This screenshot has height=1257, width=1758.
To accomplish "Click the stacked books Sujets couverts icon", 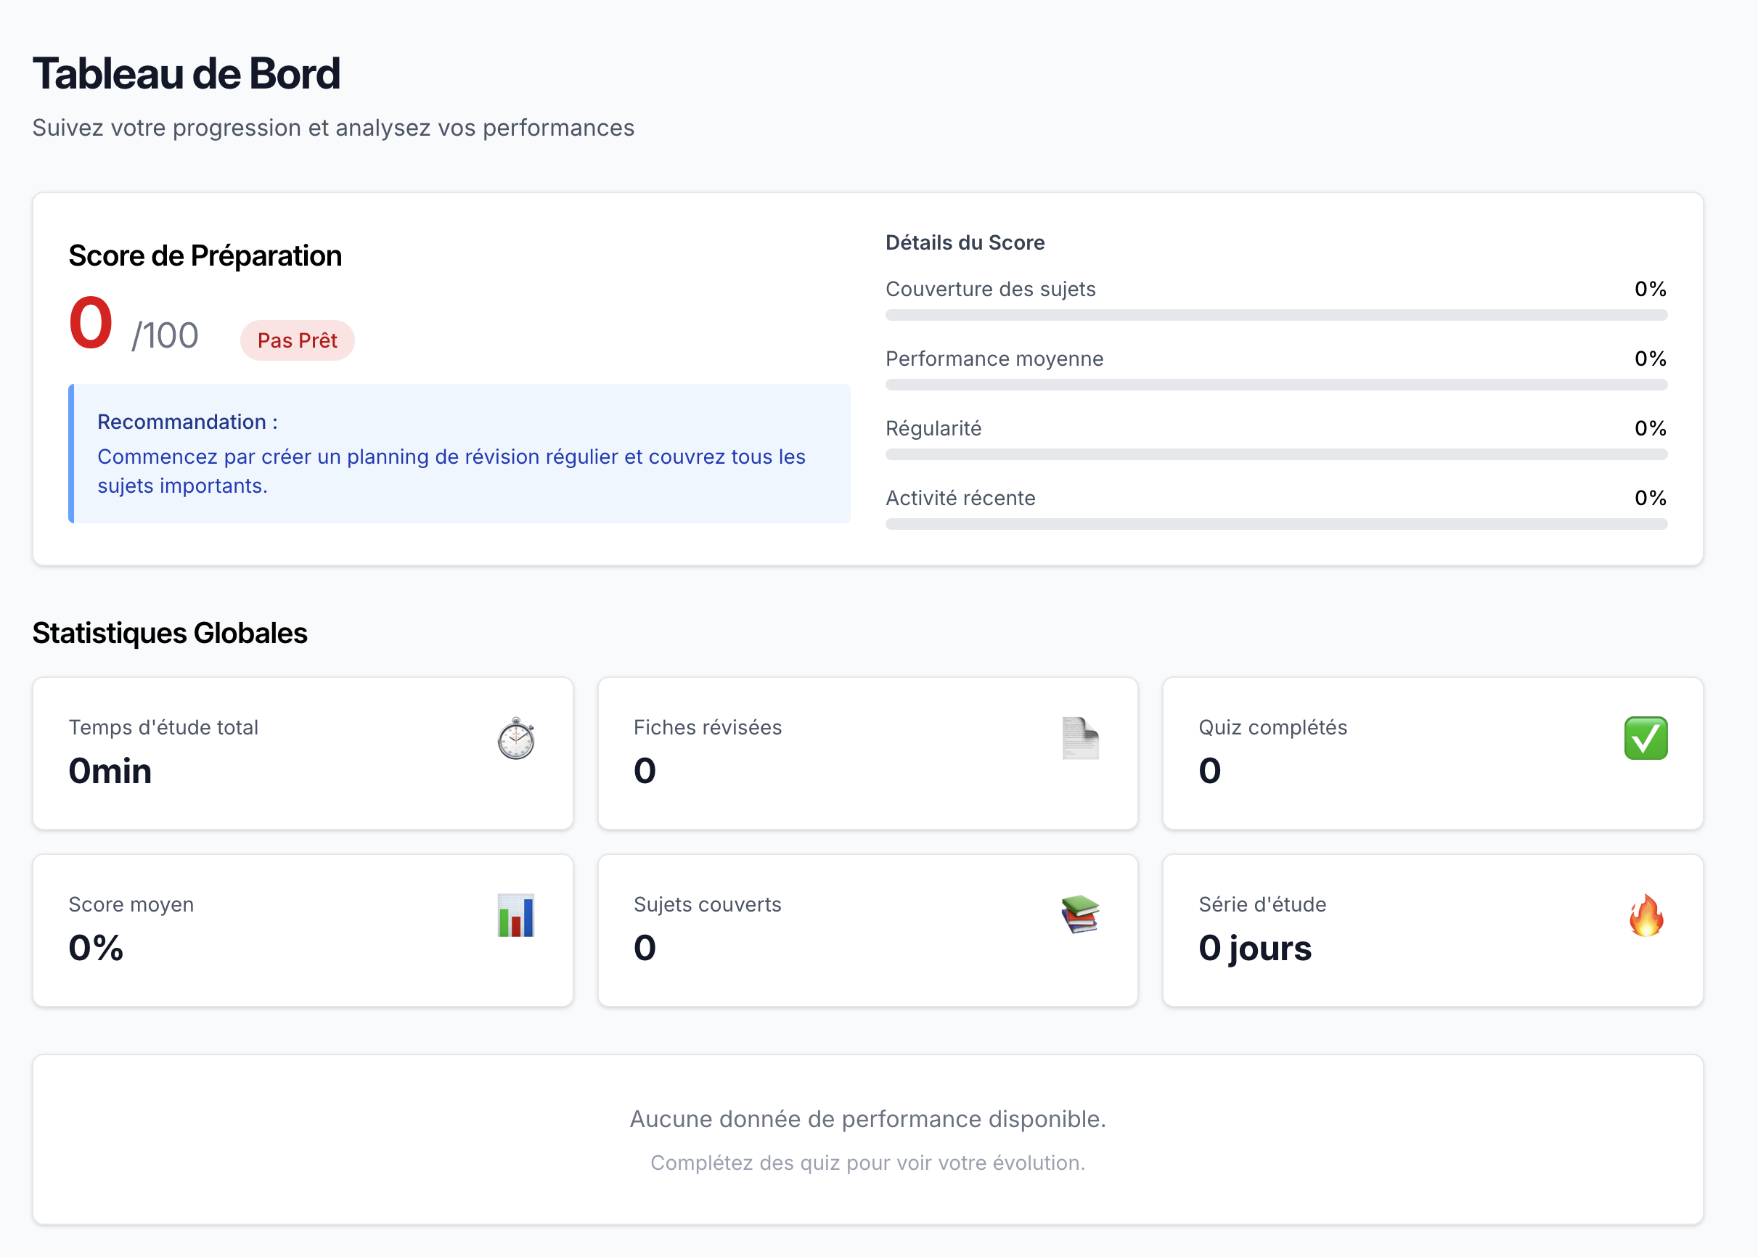I will 1080,915.
